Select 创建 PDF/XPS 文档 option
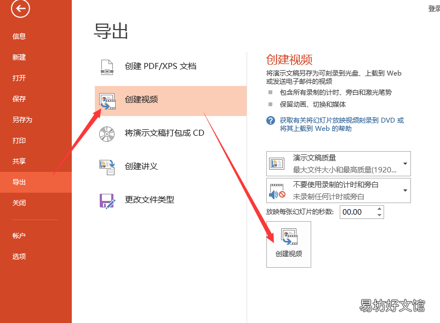Viewport: 440px width, 323px height. [170, 67]
